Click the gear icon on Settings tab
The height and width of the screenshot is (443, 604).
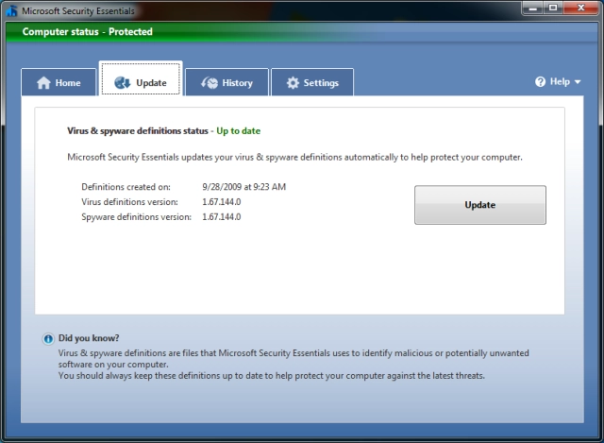[293, 82]
